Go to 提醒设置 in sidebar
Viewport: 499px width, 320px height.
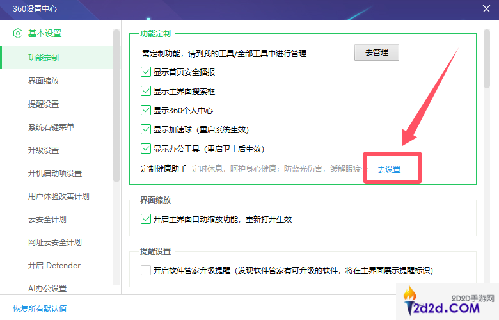click(x=44, y=104)
